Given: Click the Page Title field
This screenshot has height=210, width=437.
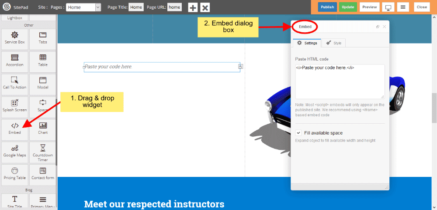Looking at the screenshot, I should point(136,7).
